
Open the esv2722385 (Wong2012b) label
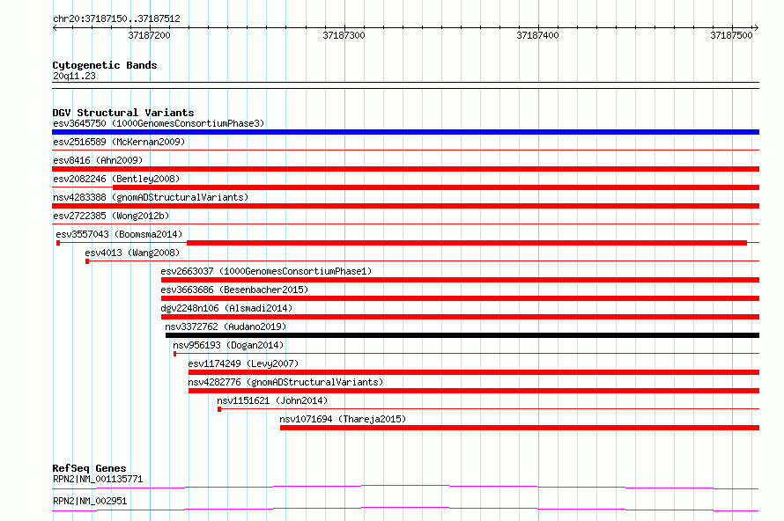111,216
